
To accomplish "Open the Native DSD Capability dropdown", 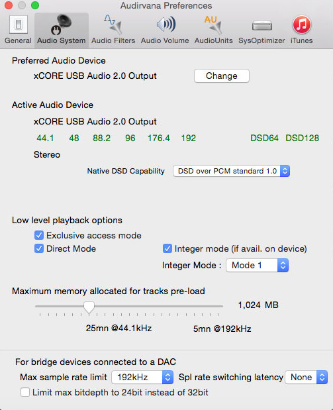I will [x=231, y=171].
